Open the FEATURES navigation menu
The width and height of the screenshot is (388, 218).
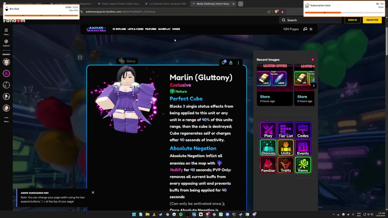pyautogui.click(x=151, y=29)
